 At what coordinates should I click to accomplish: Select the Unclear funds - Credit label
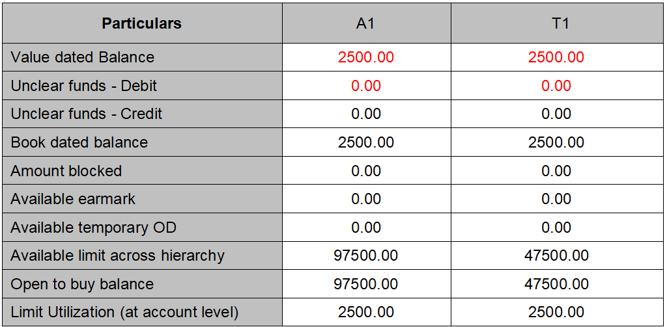87,114
